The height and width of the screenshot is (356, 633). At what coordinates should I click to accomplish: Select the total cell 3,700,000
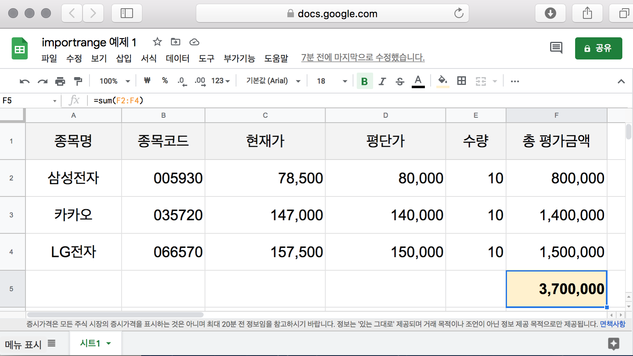(557, 289)
